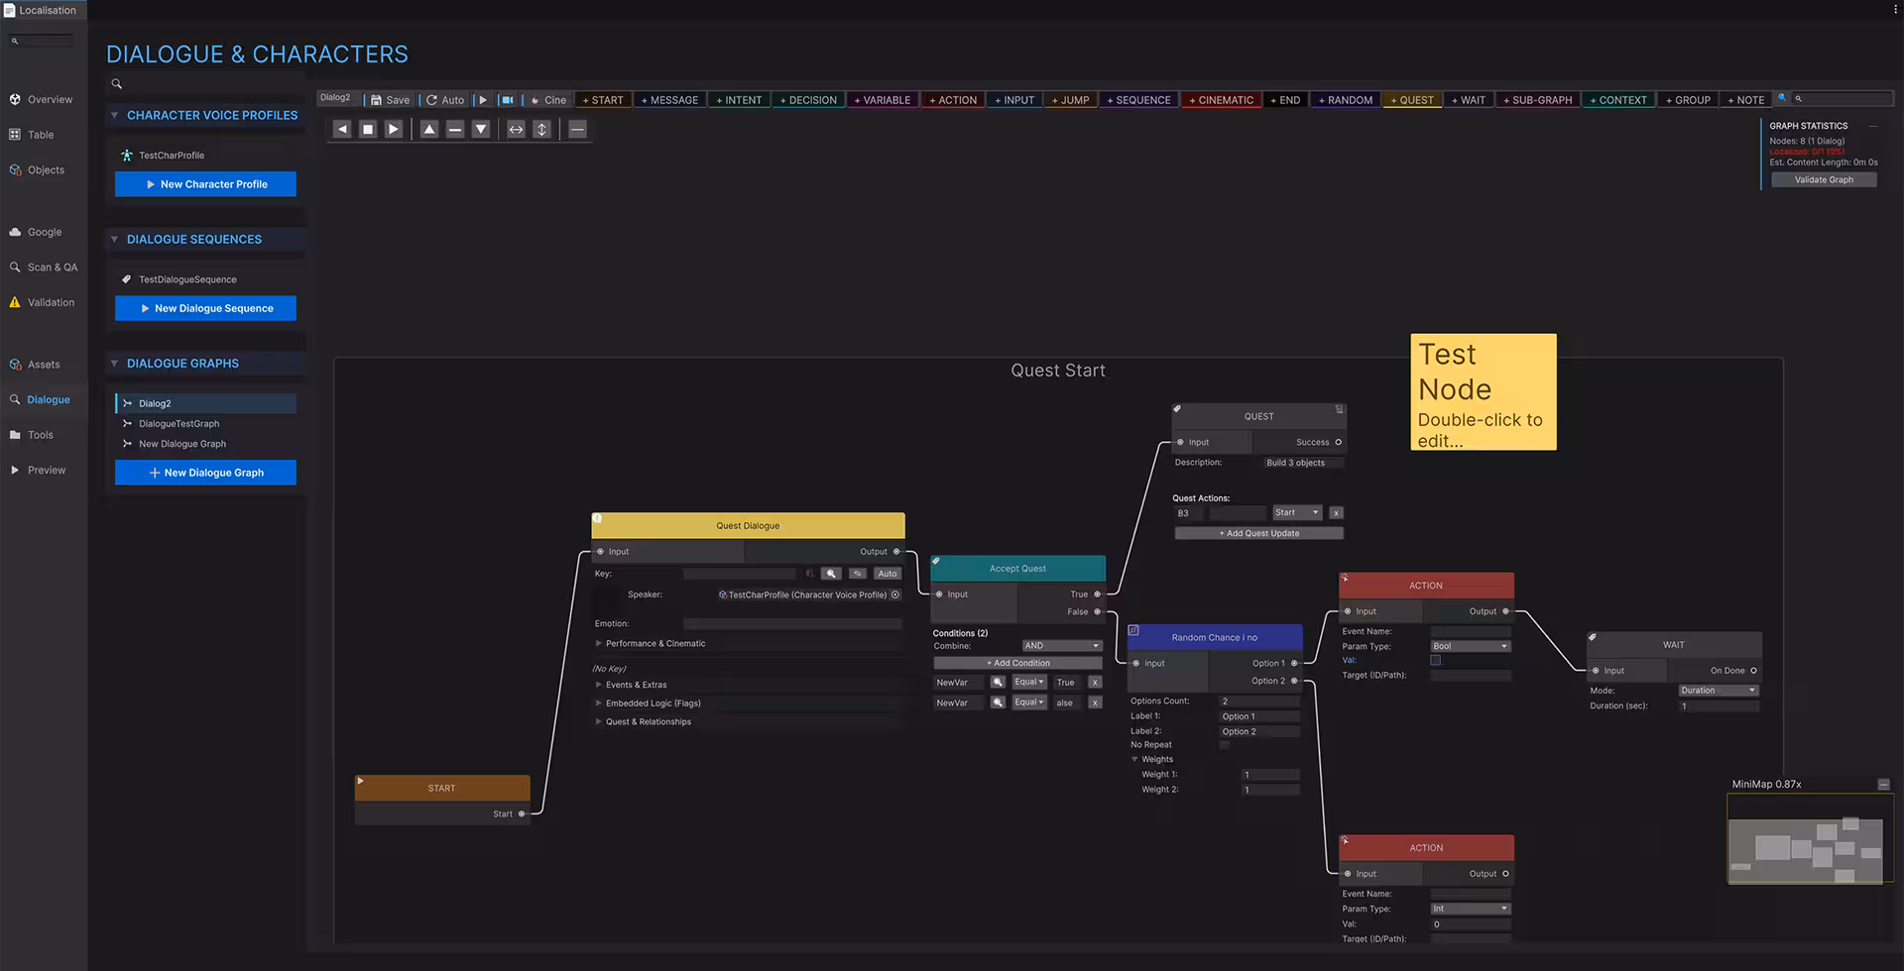Remove the B3 quest action row
Image resolution: width=1904 pixels, height=971 pixels.
[1336, 513]
